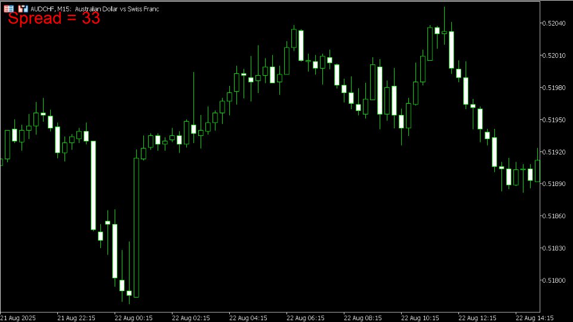Click the 0.52040 price scale label
The image size is (573, 322).
554,23
